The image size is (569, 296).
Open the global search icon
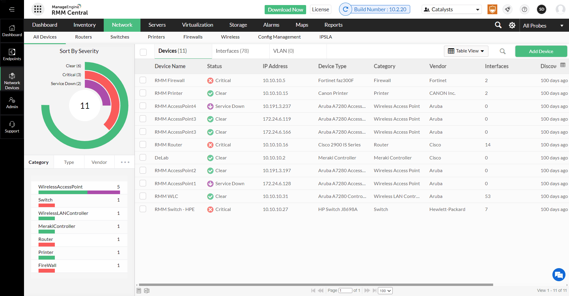498,25
